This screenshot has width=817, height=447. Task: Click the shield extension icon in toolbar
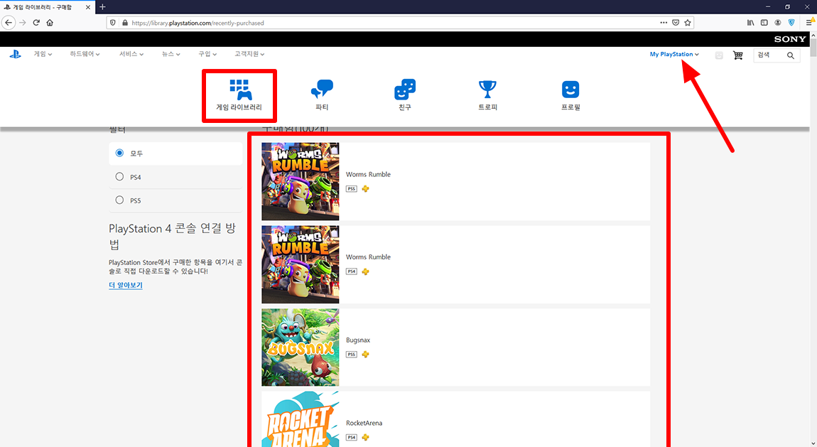(x=791, y=23)
